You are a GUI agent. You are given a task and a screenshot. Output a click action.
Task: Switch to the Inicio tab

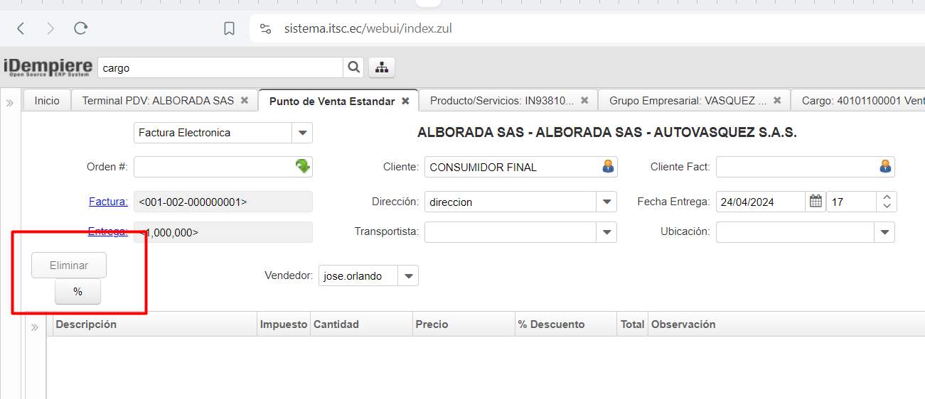[47, 101]
